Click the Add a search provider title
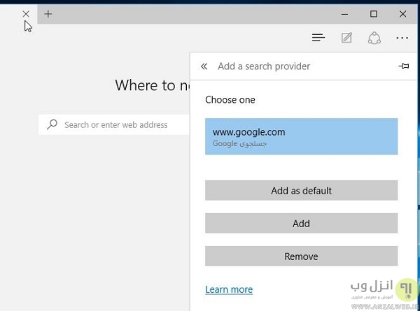Image resolution: width=420 pixels, height=311 pixels. (264, 66)
